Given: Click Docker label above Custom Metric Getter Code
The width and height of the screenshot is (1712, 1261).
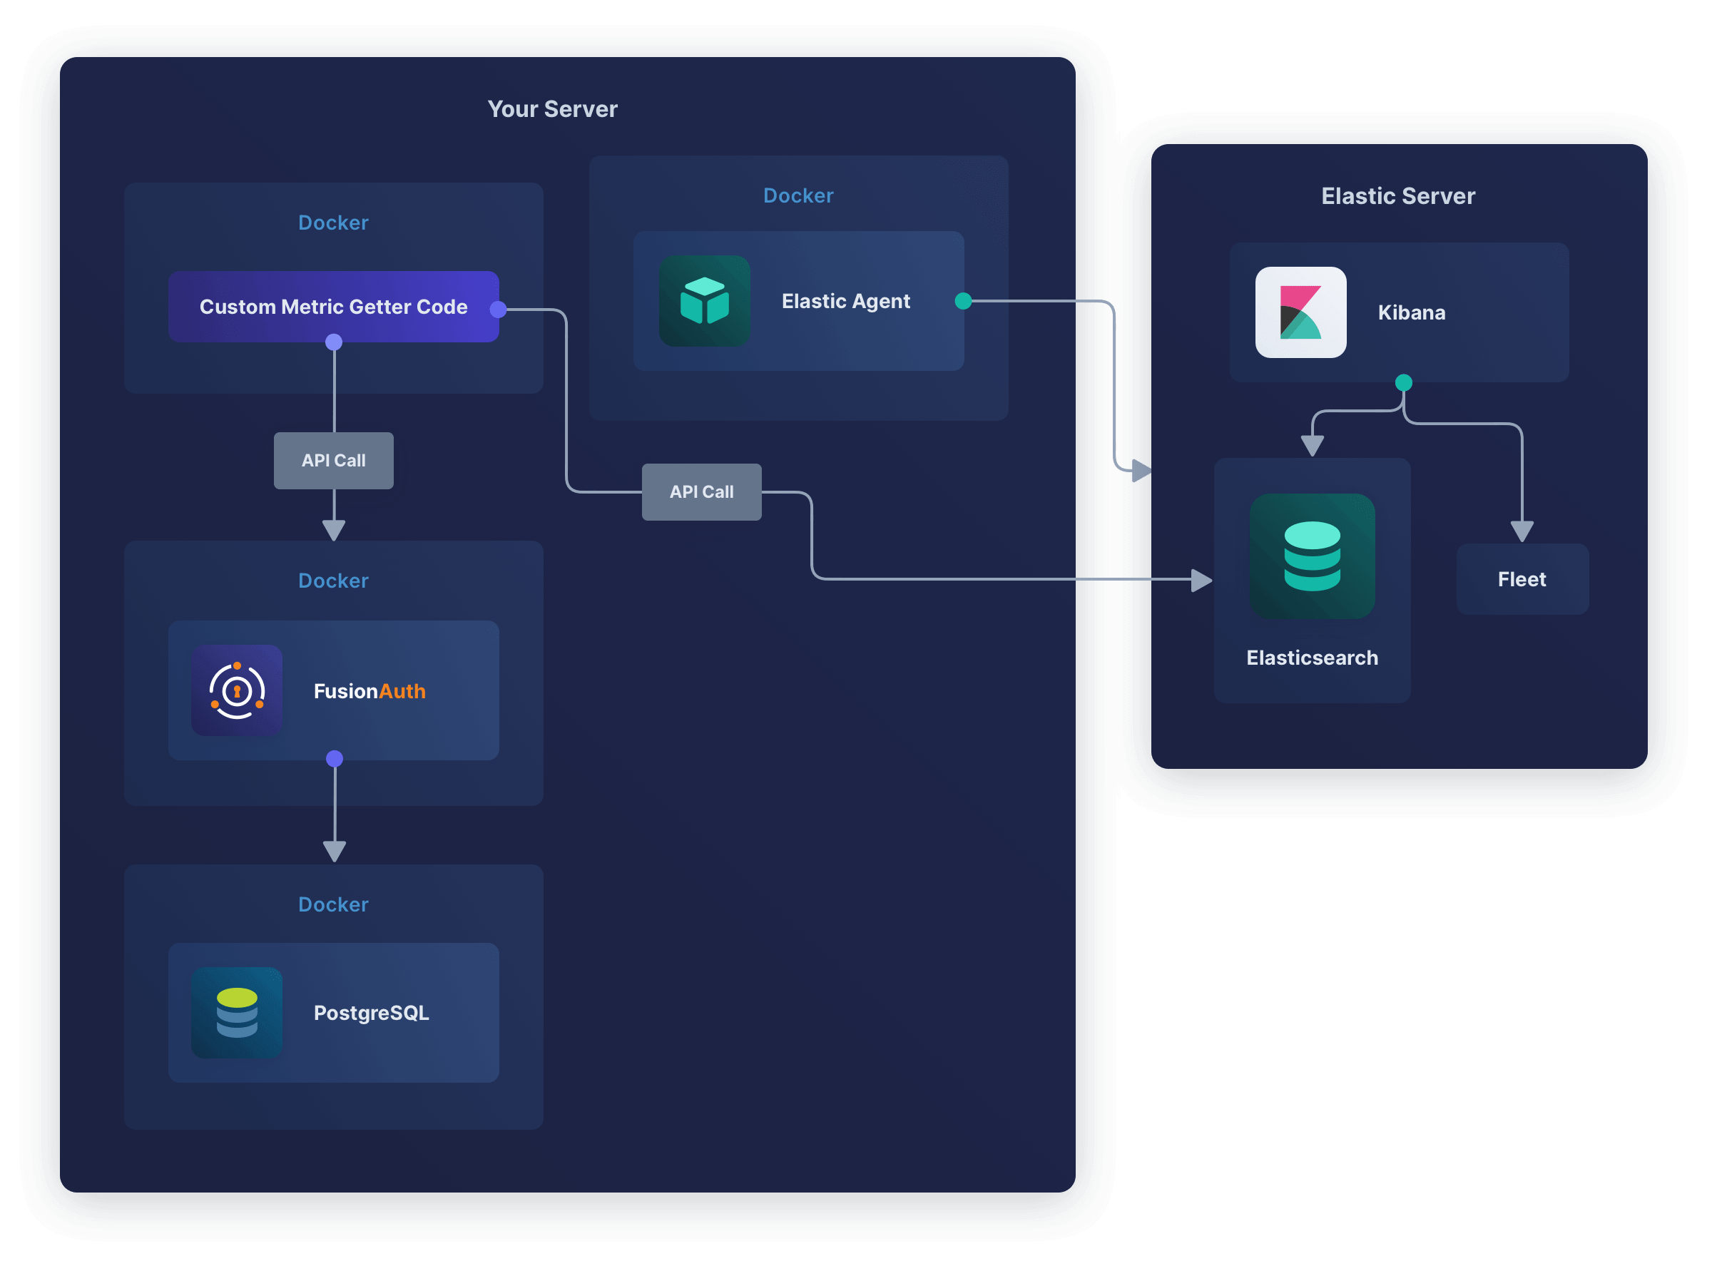Looking at the screenshot, I should [x=334, y=222].
